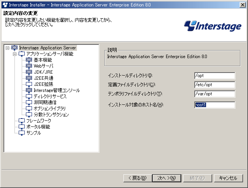Screen dimensions: 248x188
Task: Click the アプリケーションサーバ機能 feature icon
Action: (x=22, y=54)
